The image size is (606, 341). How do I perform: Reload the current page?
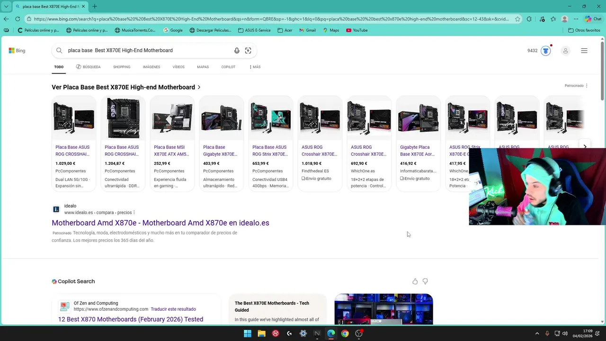pyautogui.click(x=18, y=19)
